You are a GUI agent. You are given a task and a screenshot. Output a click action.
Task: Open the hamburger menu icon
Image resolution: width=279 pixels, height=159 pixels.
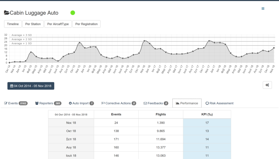point(263,8)
